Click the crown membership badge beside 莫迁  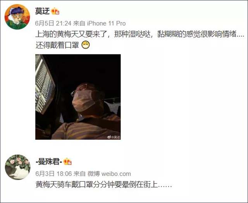[x=55, y=11]
